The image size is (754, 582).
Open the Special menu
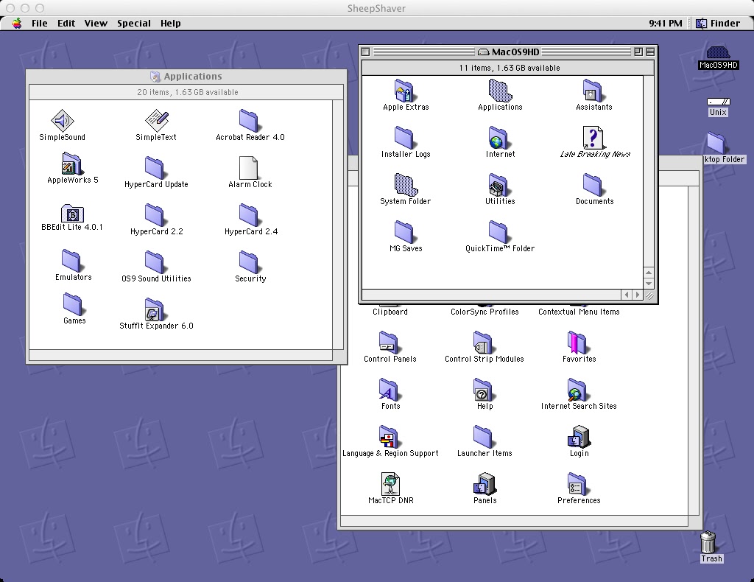(x=133, y=23)
